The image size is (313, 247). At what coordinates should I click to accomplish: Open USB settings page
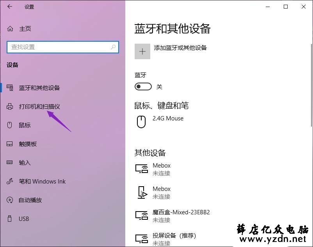tap(24, 219)
